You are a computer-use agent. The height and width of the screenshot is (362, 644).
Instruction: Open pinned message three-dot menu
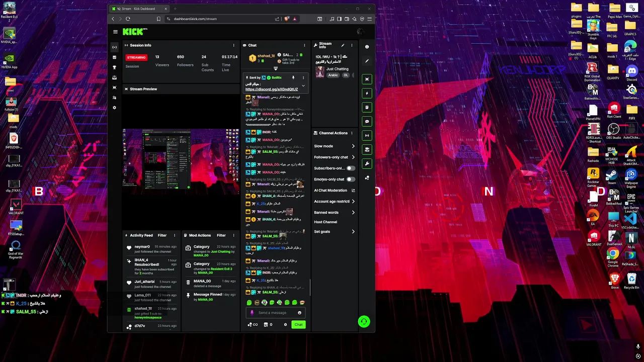(303, 77)
